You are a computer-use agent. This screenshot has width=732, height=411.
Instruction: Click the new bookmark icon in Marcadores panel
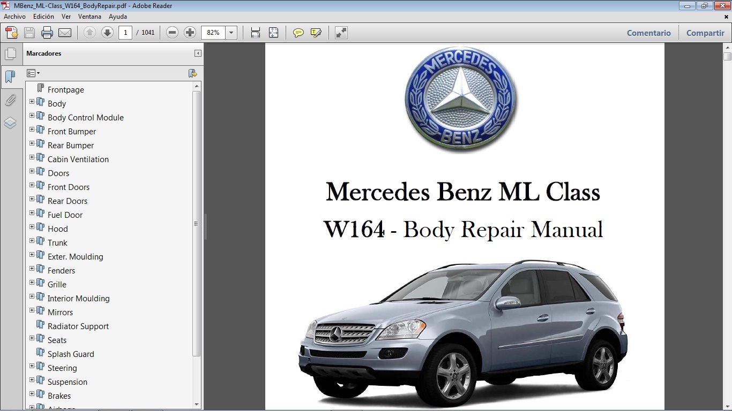click(193, 72)
